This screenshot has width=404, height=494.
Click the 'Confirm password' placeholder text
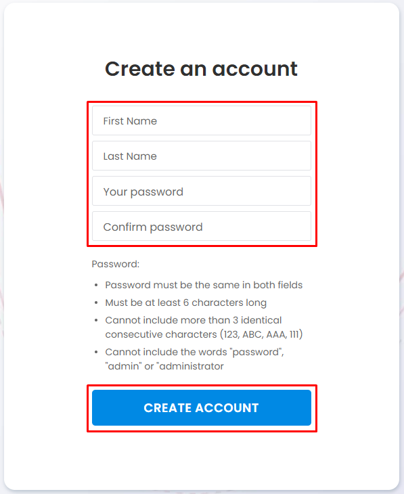pos(153,227)
